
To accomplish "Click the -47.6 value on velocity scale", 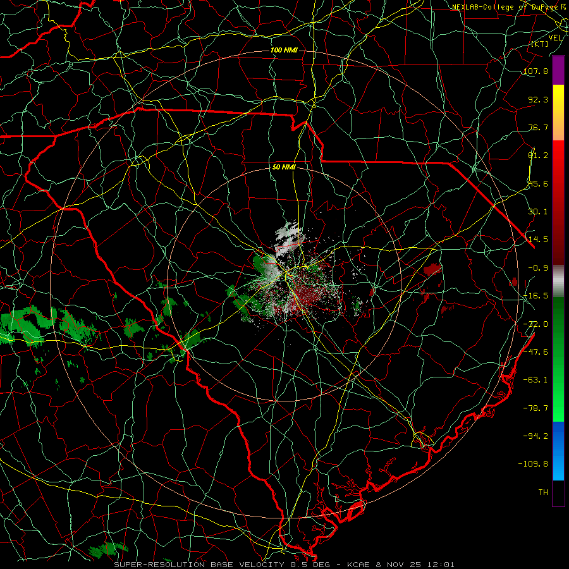I will point(535,352).
